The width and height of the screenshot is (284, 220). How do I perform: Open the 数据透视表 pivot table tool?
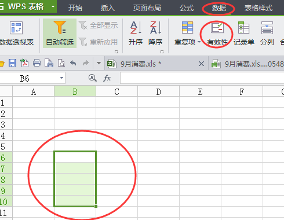pos(16,33)
